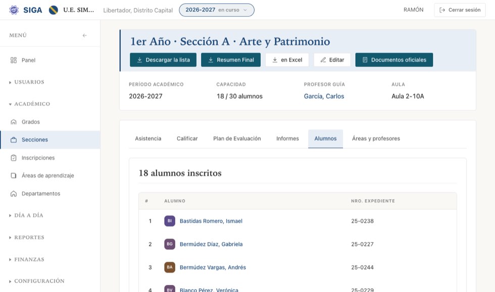The height and width of the screenshot is (292, 495).
Task: Open student Bermúdez Díaz, Gabriela
Action: [x=211, y=244]
